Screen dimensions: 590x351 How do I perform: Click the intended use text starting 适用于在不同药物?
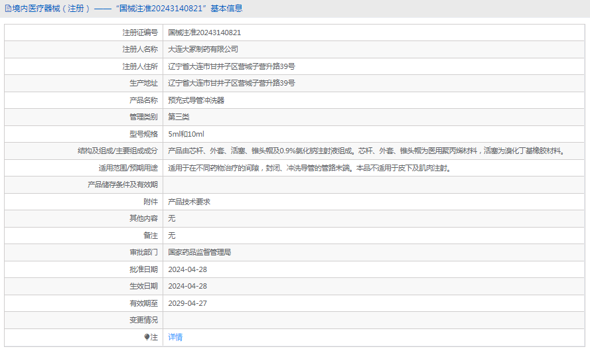point(310,168)
